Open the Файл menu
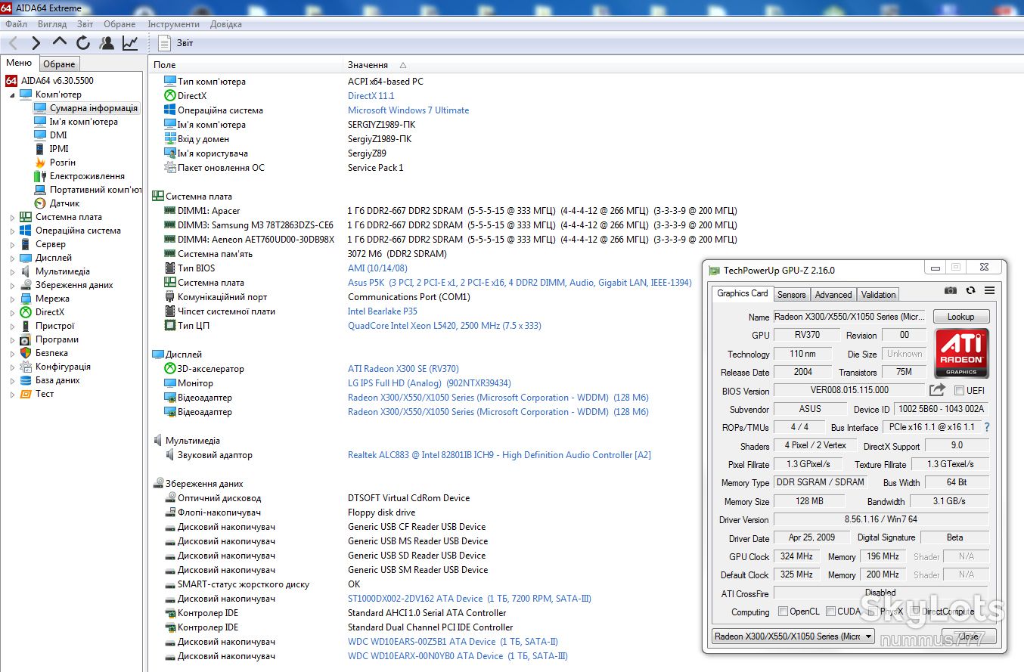1024x672 pixels. [x=16, y=24]
